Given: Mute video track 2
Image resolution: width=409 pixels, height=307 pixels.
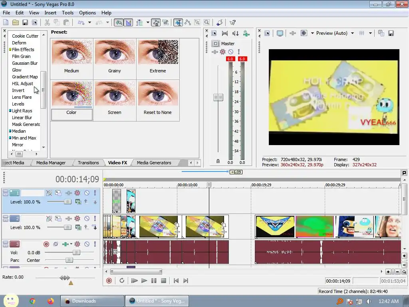Looking at the screenshot, I should [87, 219].
